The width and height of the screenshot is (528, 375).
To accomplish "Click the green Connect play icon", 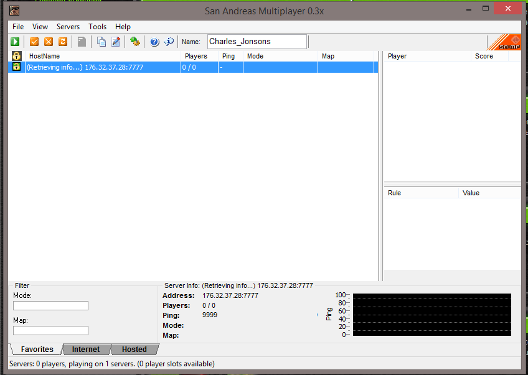I will click(x=15, y=42).
